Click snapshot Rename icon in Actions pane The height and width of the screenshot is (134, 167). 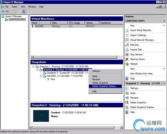[x=127, y=98]
